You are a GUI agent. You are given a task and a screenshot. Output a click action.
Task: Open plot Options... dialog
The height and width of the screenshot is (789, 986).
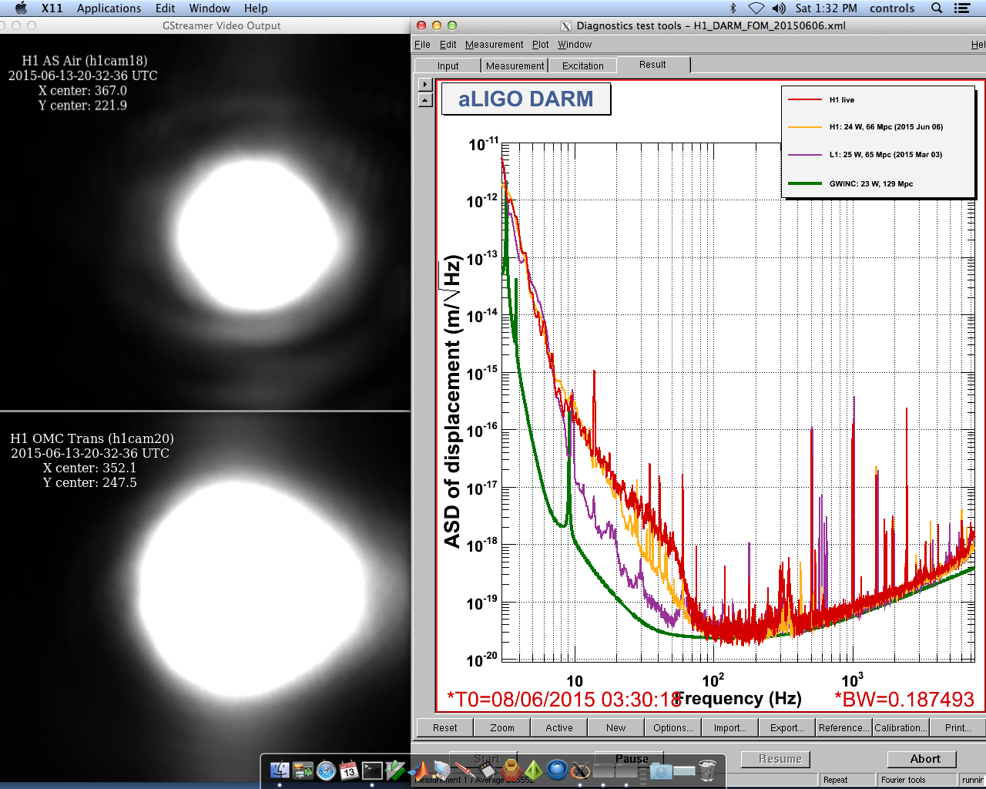tap(672, 727)
